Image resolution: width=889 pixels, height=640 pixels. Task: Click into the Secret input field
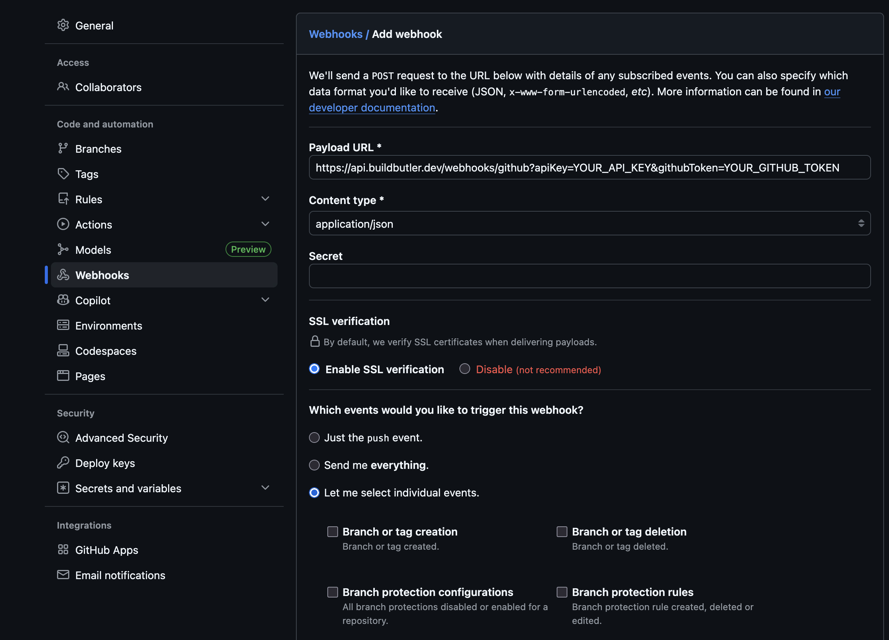[x=589, y=276]
